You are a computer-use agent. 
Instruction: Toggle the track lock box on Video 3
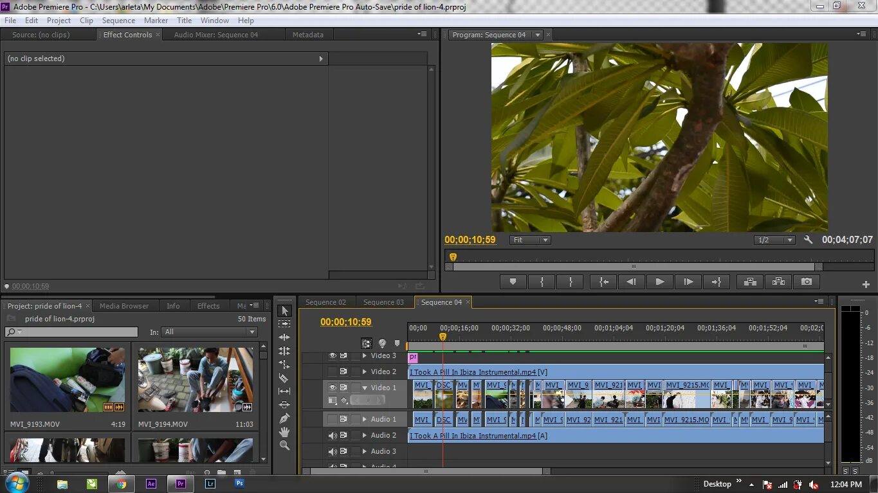[355, 356]
